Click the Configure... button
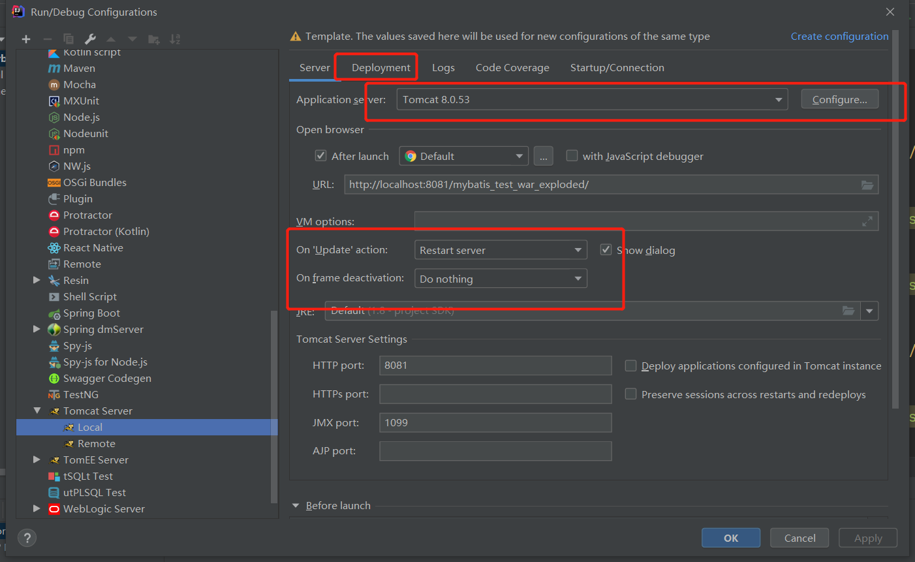The width and height of the screenshot is (915, 562). pos(839,100)
